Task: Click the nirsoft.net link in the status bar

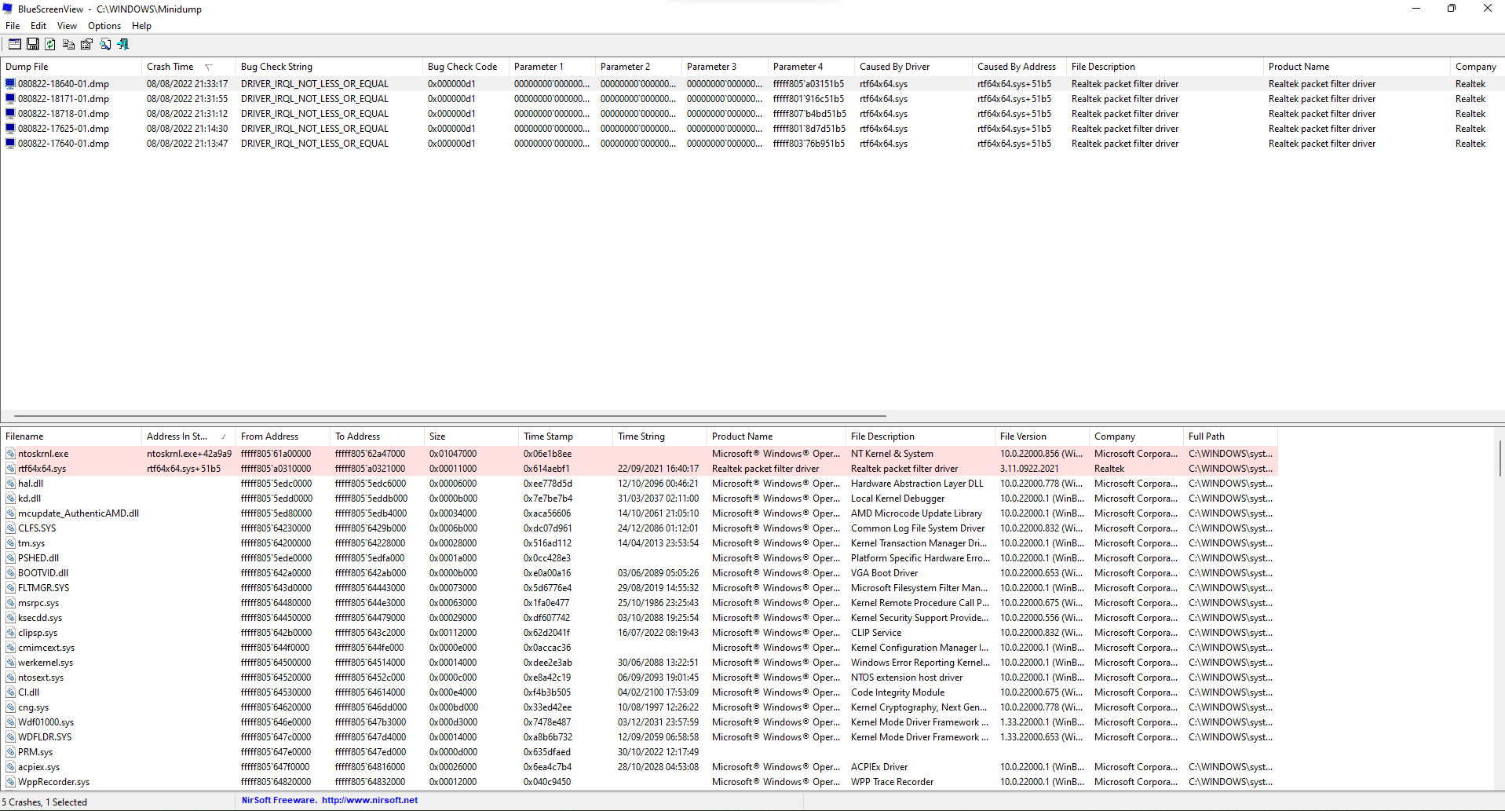Action: coord(369,800)
